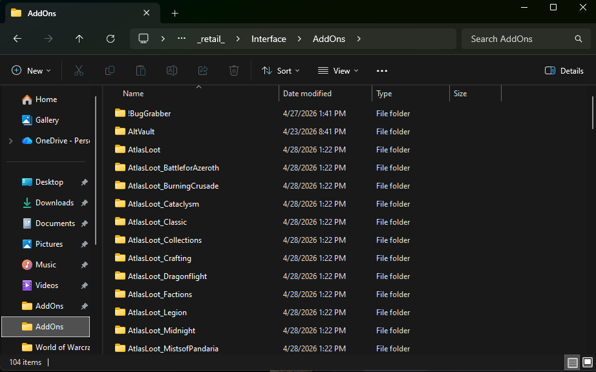
Task: Add a new File Explorer tab
Action: coord(175,13)
